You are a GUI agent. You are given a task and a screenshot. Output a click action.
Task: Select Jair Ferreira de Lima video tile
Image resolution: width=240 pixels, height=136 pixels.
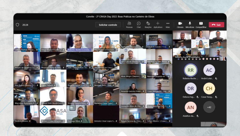[106, 61]
